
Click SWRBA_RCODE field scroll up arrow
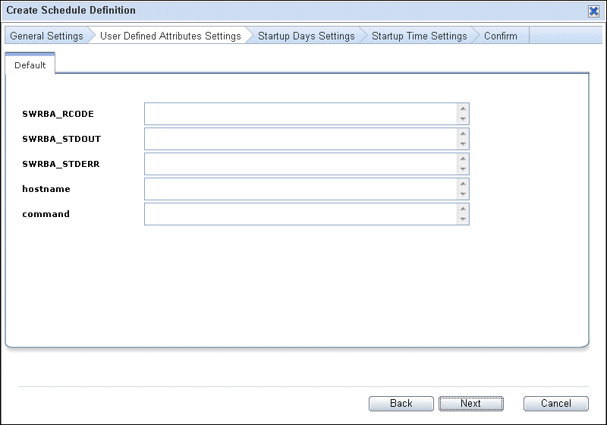463,109
